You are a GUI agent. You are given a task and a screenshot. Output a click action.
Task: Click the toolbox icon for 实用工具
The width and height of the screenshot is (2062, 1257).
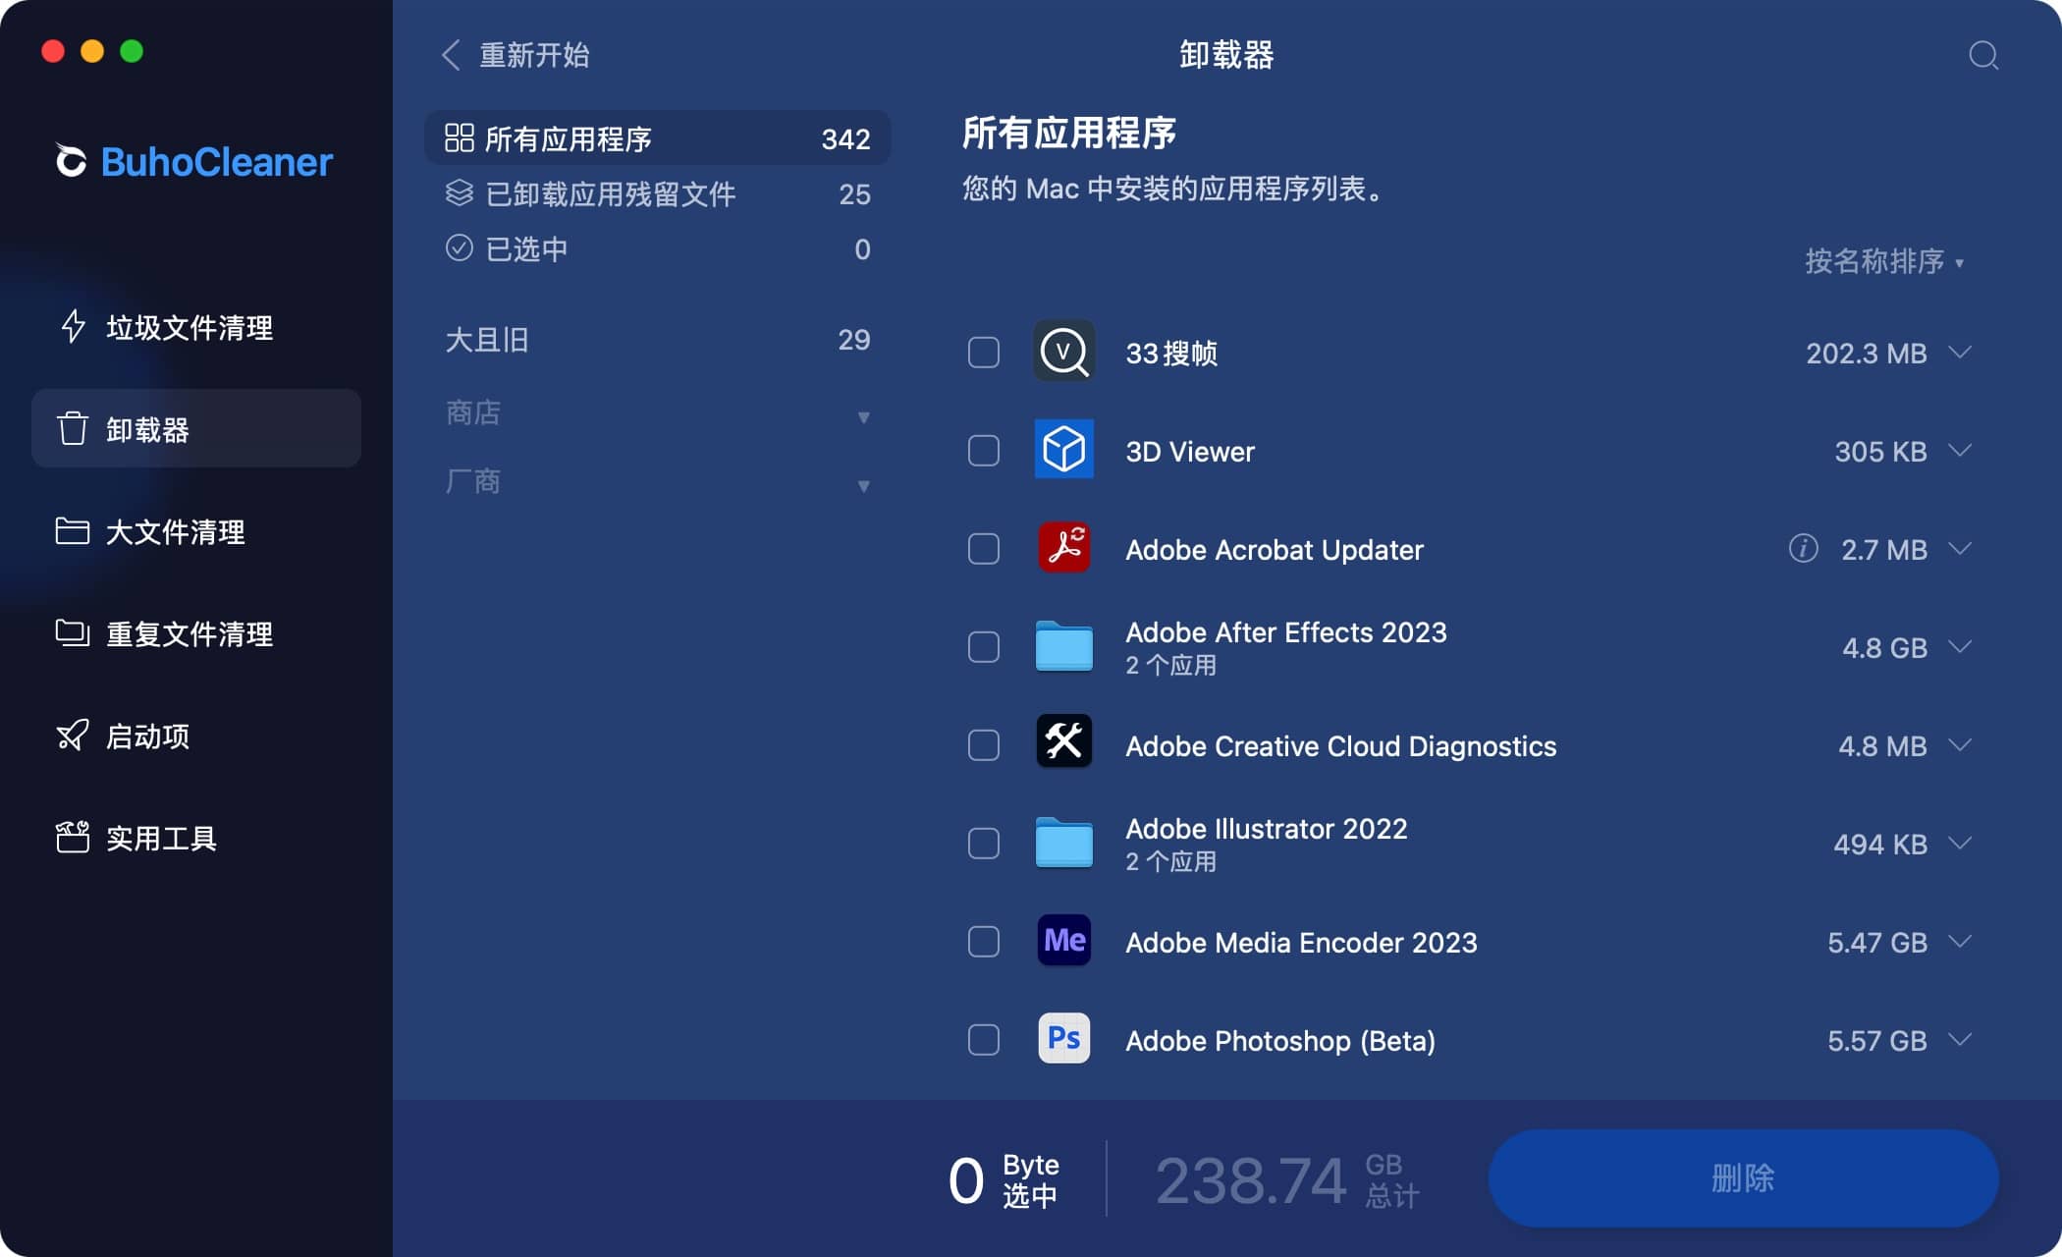73,838
